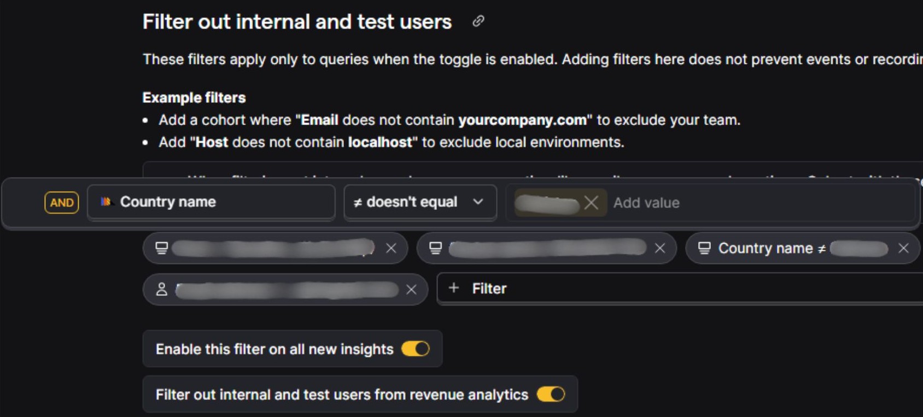The image size is (923, 417).
Task: Open the Country name property selector
Action: coord(211,202)
